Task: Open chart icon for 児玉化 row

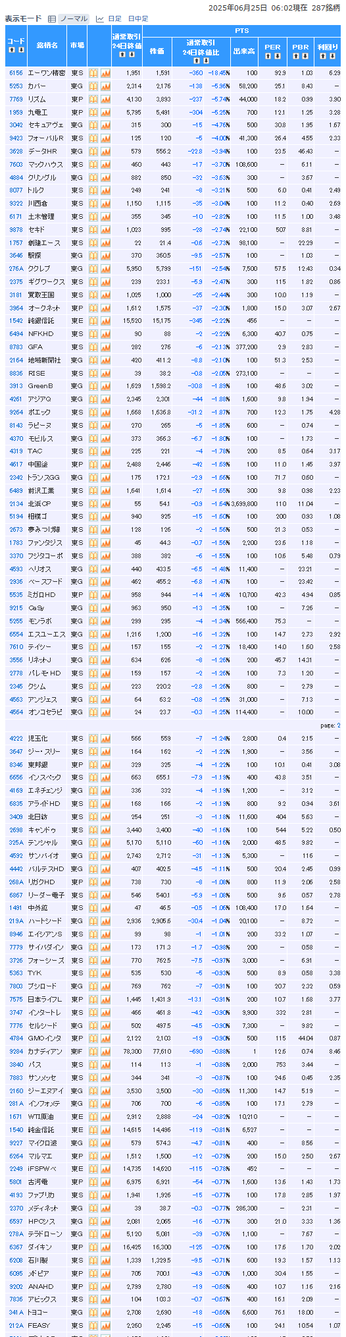Action: (x=105, y=739)
